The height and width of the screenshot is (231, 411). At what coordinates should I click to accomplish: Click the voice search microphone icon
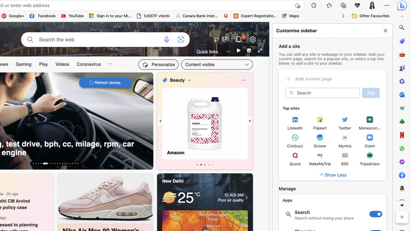(x=167, y=40)
